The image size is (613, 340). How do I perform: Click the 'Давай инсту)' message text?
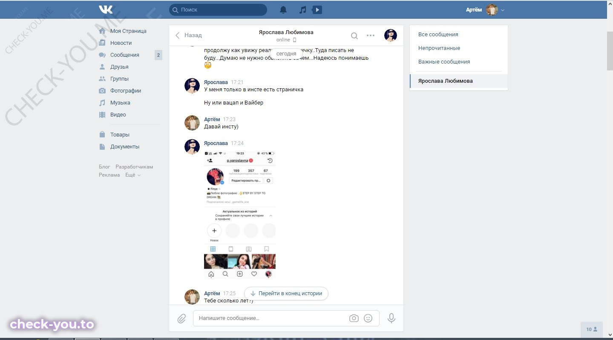[221, 127]
